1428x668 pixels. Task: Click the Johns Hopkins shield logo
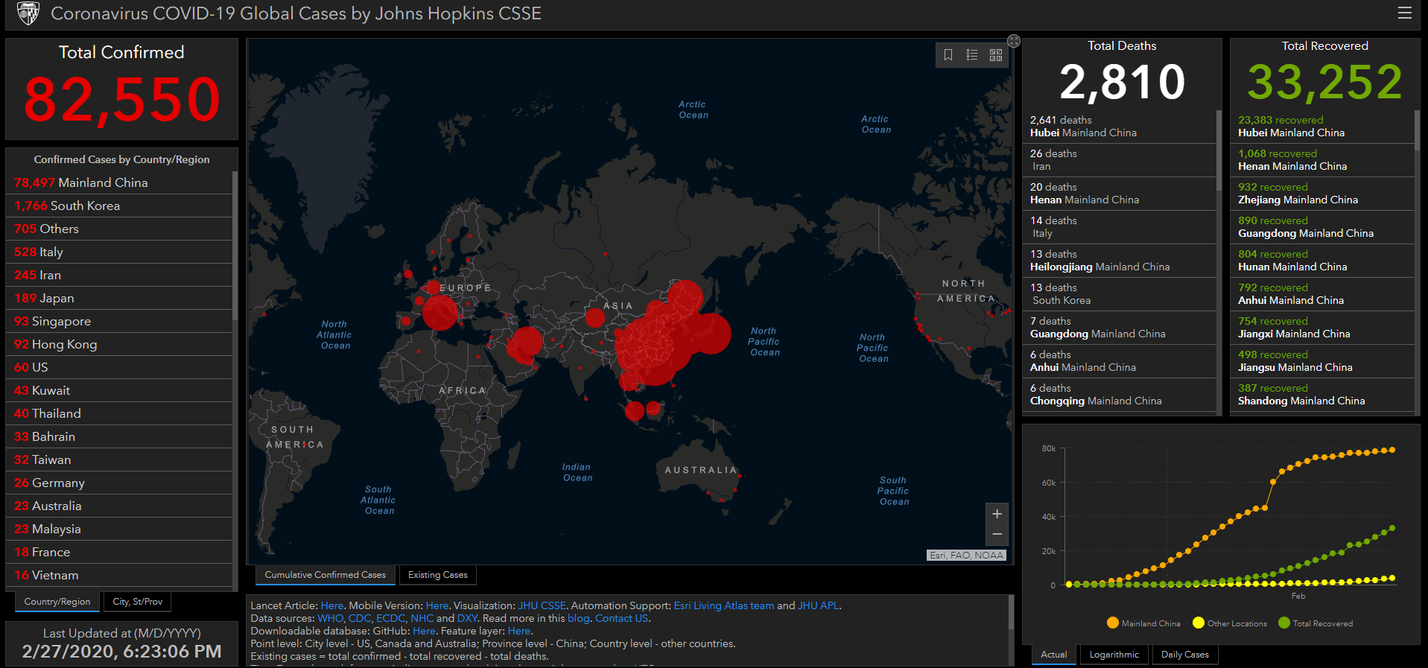(x=28, y=13)
